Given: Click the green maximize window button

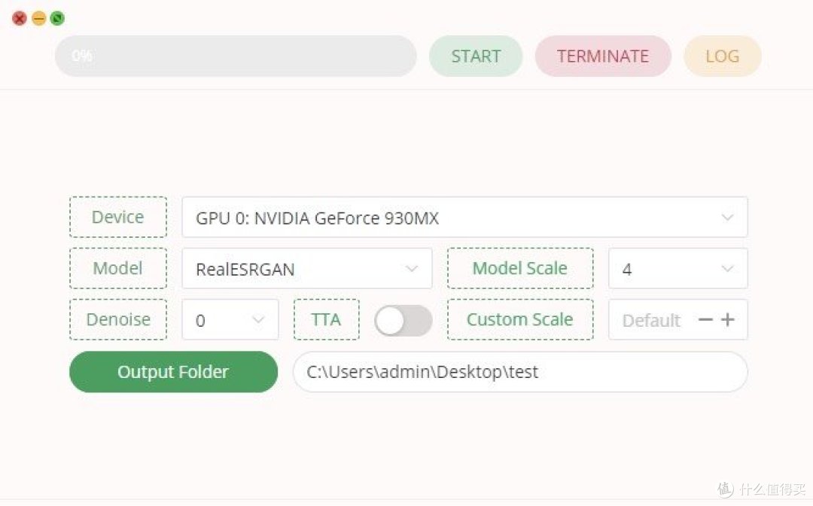Looking at the screenshot, I should pos(57,19).
